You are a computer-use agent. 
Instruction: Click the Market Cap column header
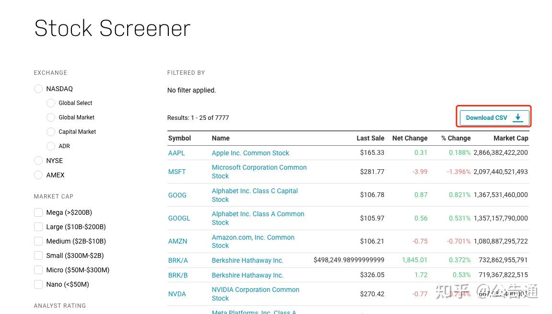click(x=511, y=139)
